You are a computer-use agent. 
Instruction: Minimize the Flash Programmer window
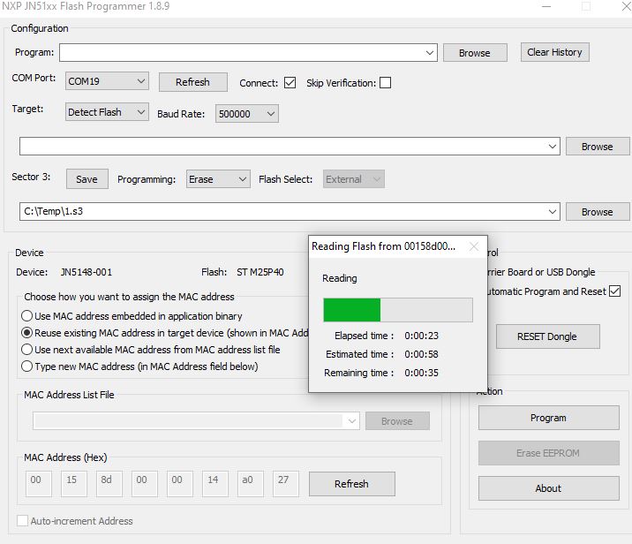coord(546,6)
